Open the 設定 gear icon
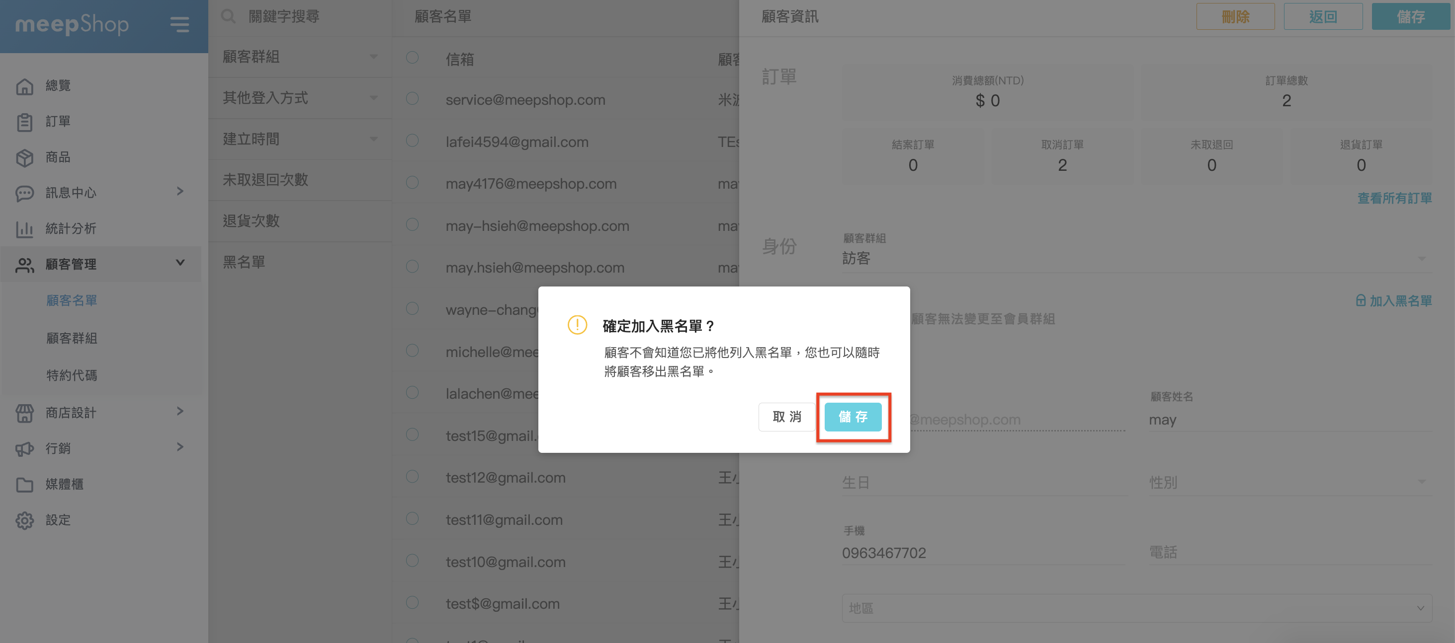This screenshot has width=1455, height=643. [24, 520]
